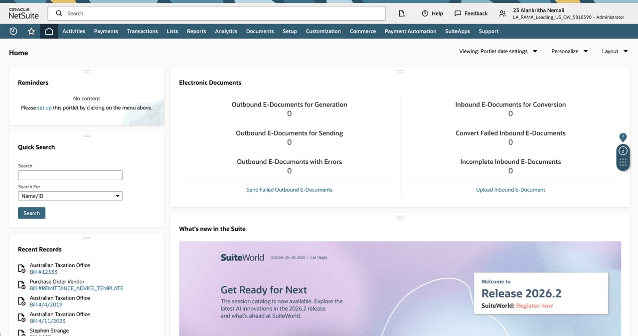638x336 pixels.
Task: Open Bill #REMITTANCE_ADVICE_TEMPLATE link
Action: (x=76, y=288)
